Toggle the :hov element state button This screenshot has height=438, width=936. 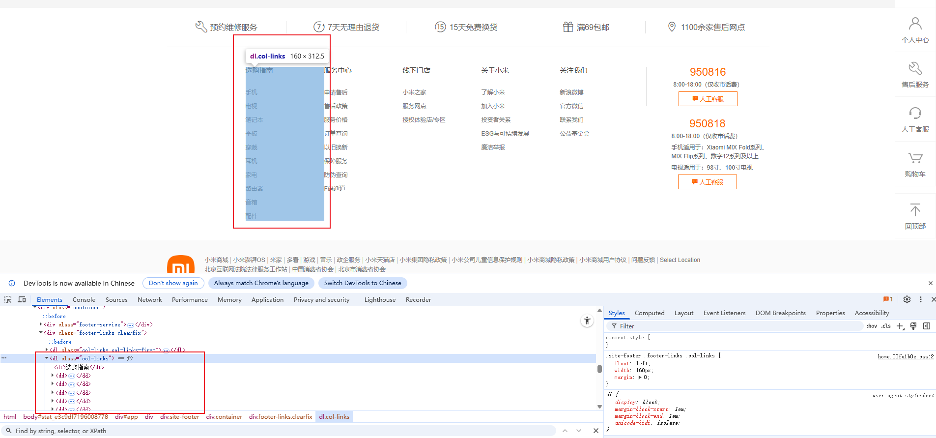(872, 326)
